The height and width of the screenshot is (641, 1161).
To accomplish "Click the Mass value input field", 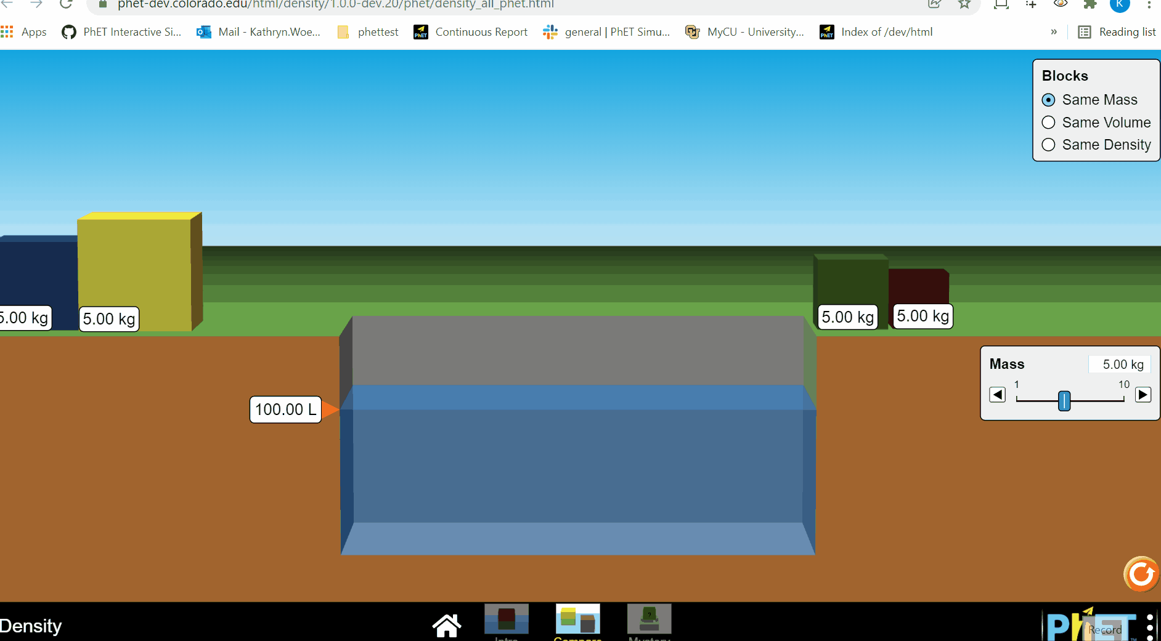I will [x=1120, y=364].
